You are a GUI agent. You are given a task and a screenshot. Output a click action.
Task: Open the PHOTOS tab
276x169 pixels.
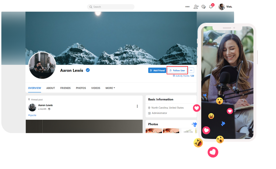[81, 88]
